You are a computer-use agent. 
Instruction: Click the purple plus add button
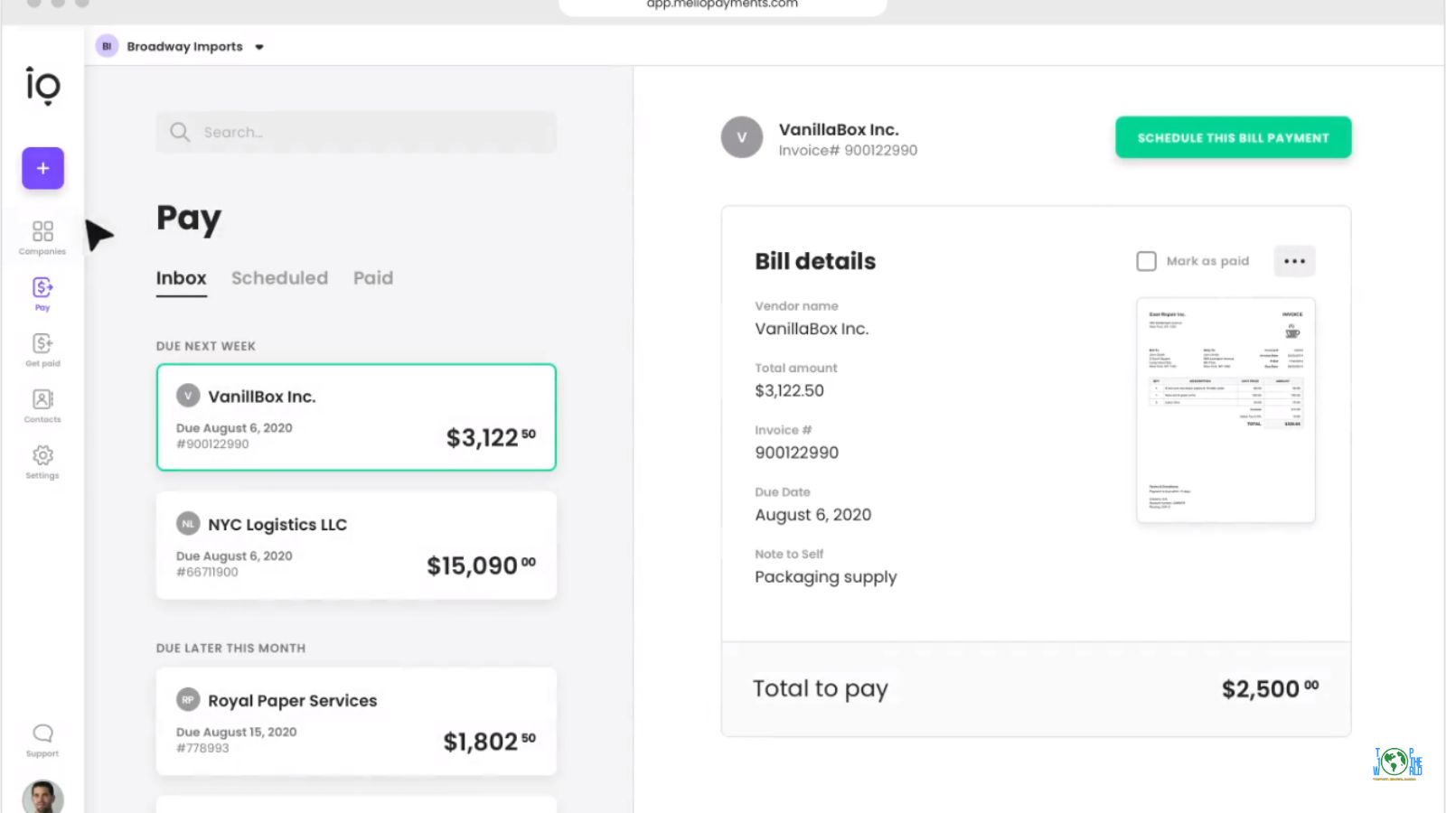(x=42, y=168)
